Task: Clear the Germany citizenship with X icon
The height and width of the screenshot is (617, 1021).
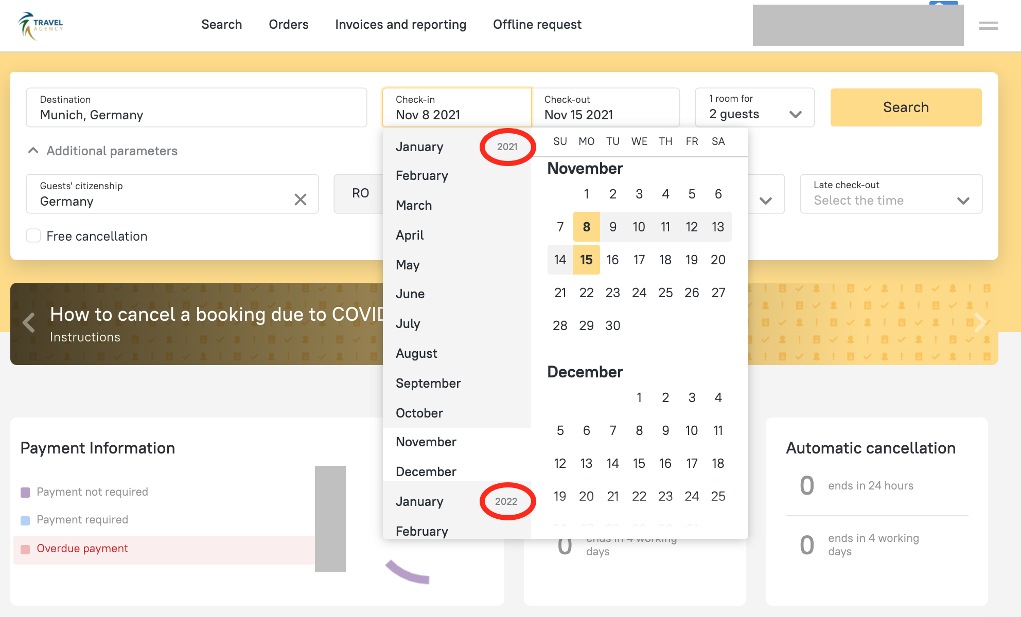Action: point(301,199)
